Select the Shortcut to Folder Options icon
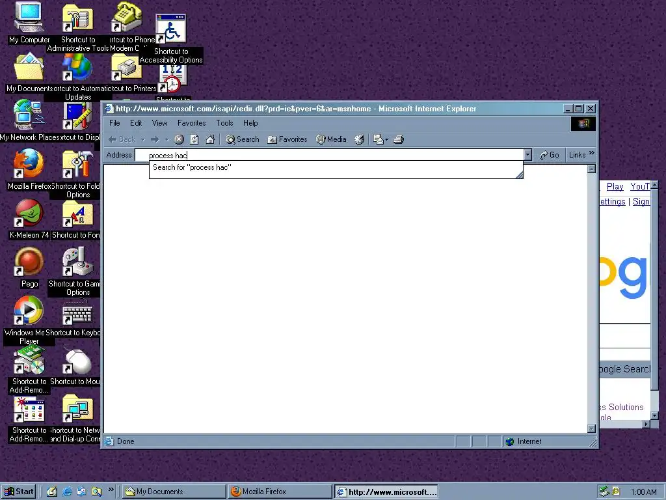 [x=77, y=174]
